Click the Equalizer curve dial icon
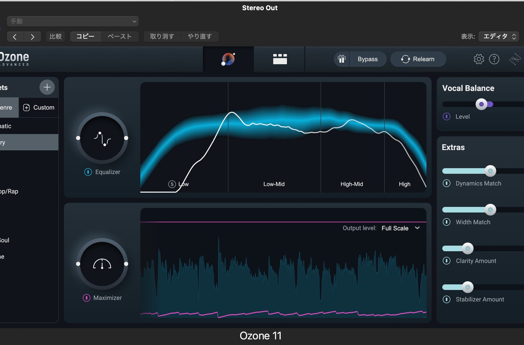The image size is (524, 345). 102,138
